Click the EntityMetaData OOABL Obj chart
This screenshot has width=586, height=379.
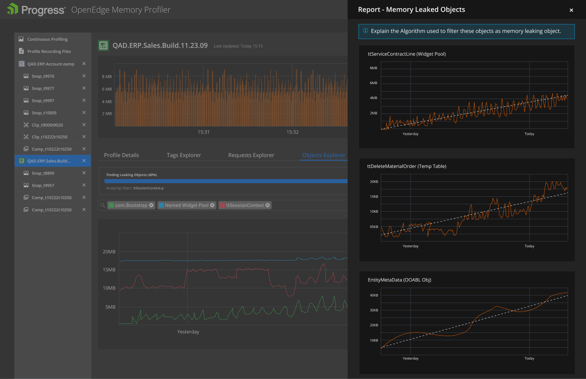tap(474, 321)
